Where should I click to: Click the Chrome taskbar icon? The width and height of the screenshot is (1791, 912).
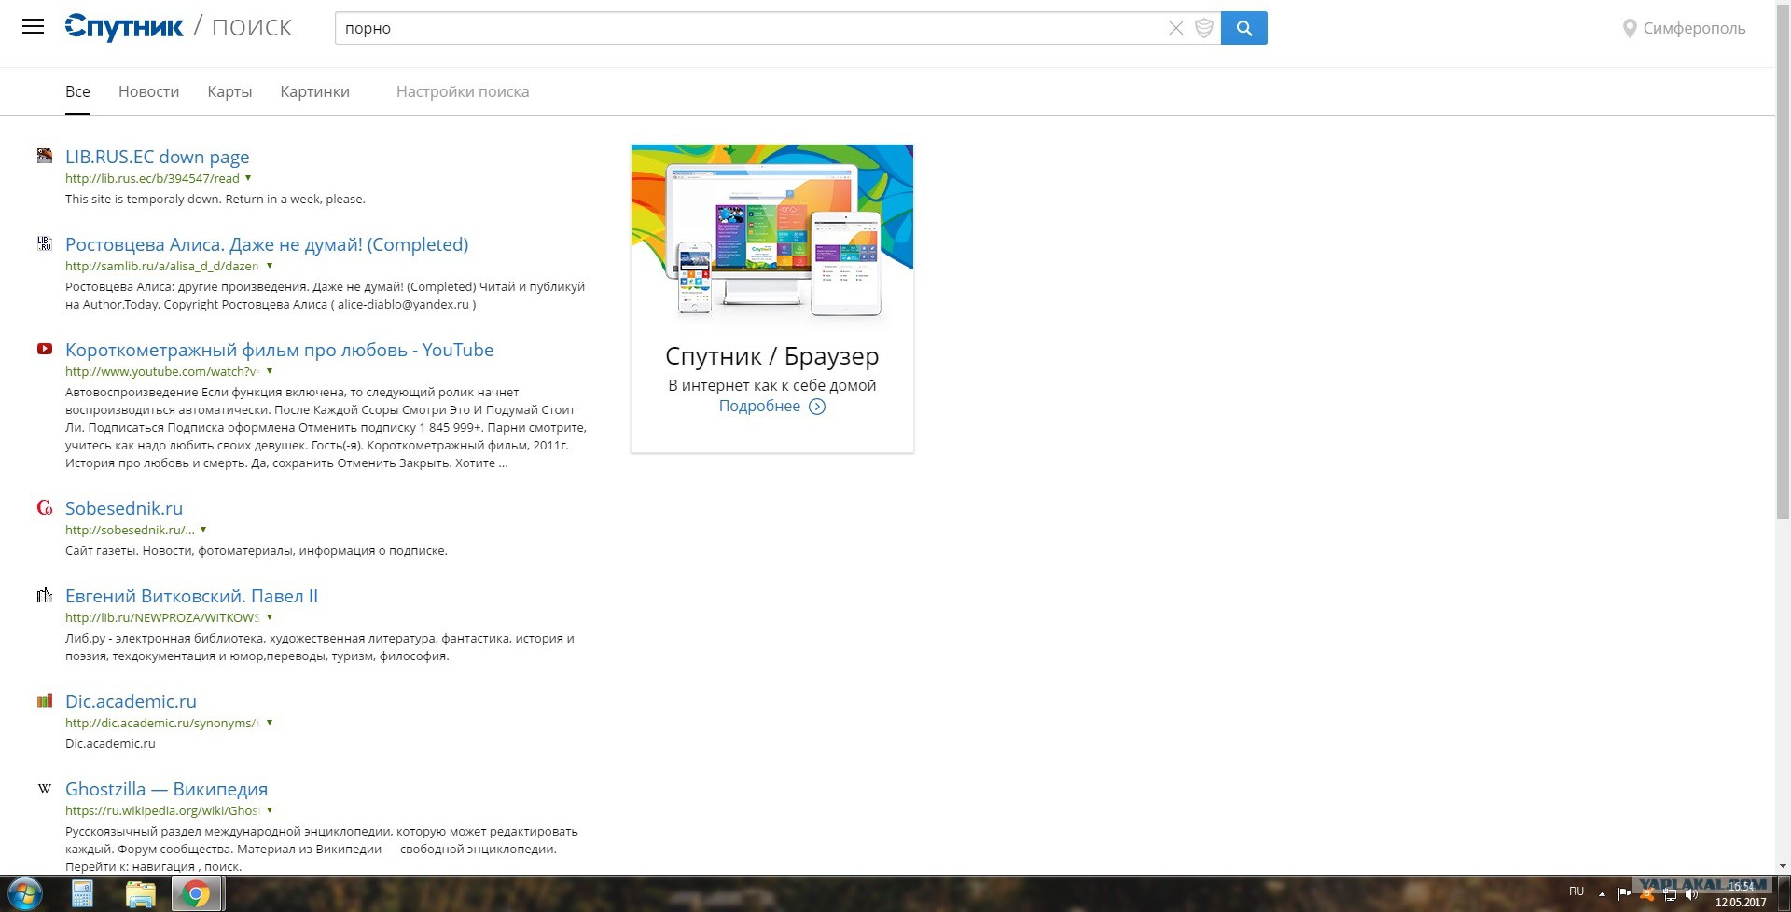pyautogui.click(x=196, y=894)
